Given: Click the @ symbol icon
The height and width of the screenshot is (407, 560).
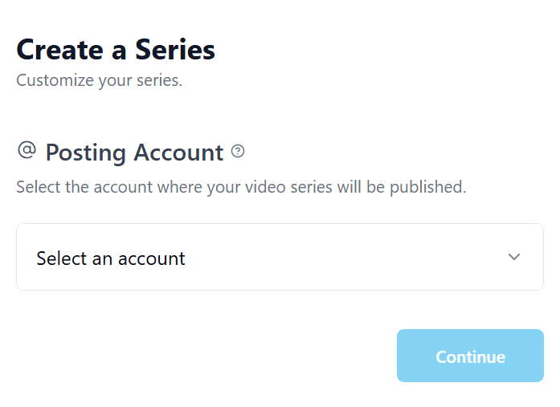Looking at the screenshot, I should pyautogui.click(x=27, y=150).
